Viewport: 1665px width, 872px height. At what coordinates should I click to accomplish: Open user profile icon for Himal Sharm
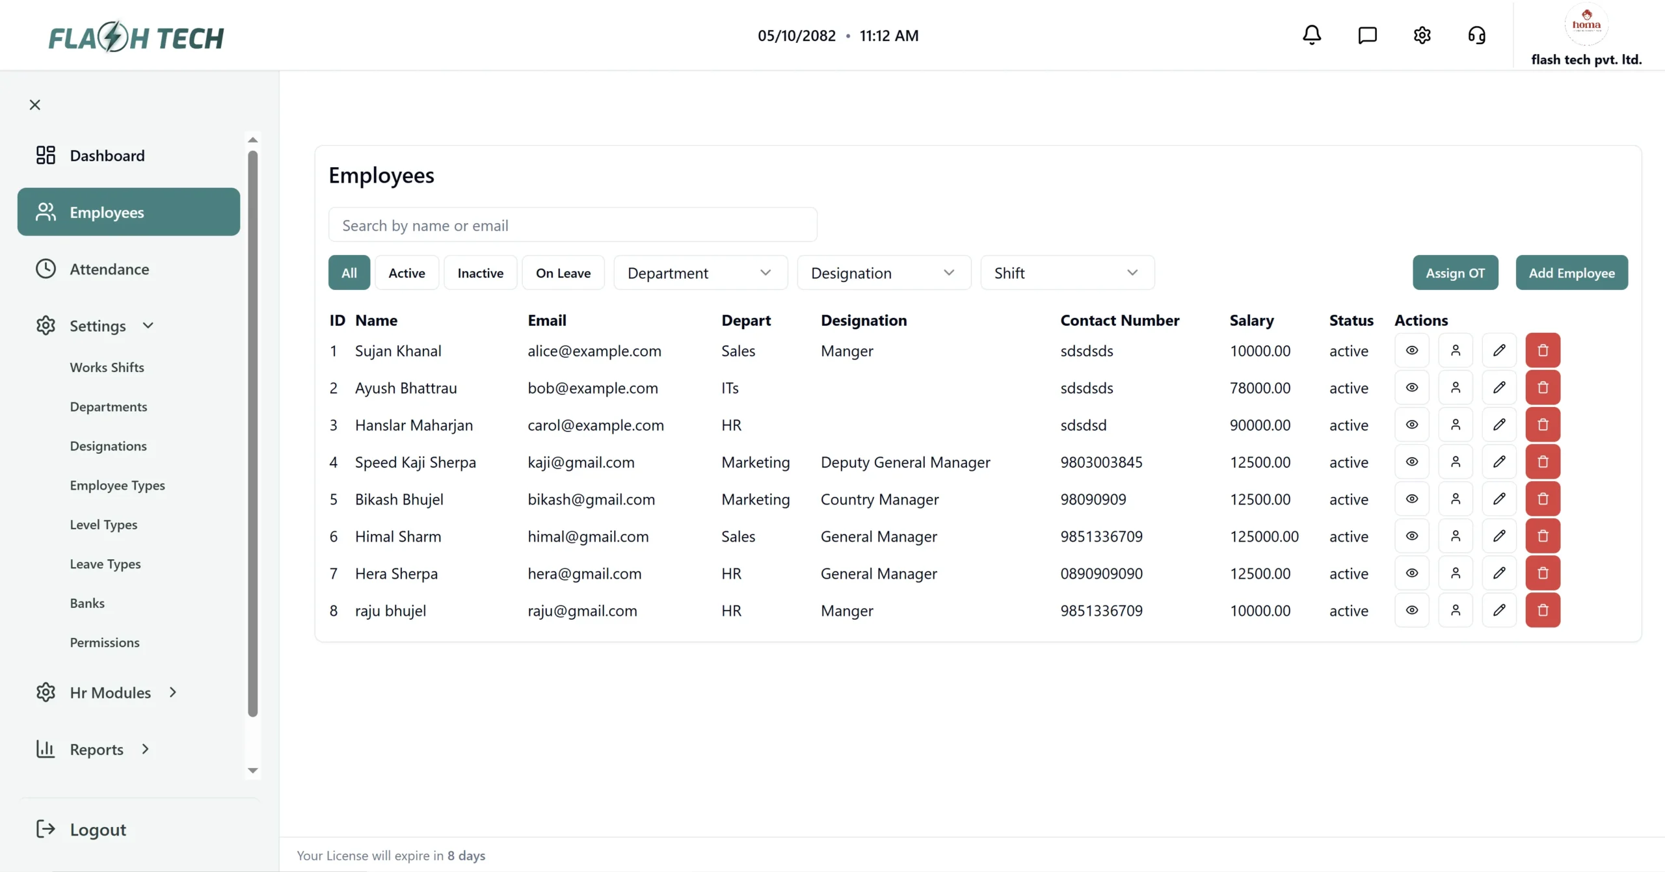click(1455, 536)
